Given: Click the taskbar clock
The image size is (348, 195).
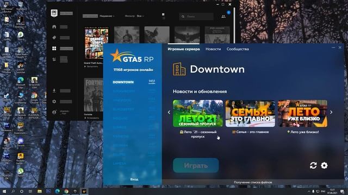Looking at the screenshot, I should click(x=332, y=191).
